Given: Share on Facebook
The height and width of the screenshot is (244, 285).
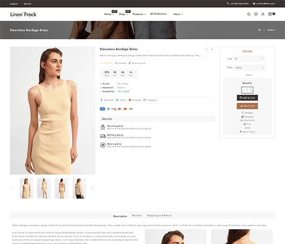Looking at the screenshot, I should [107, 100].
